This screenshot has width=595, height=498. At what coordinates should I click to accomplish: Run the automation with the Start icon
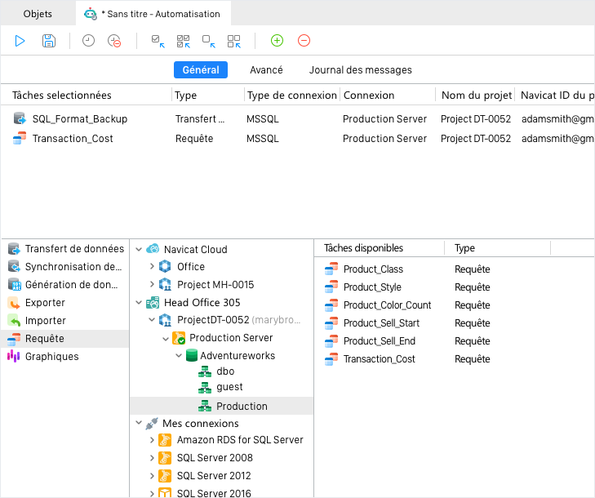point(20,41)
